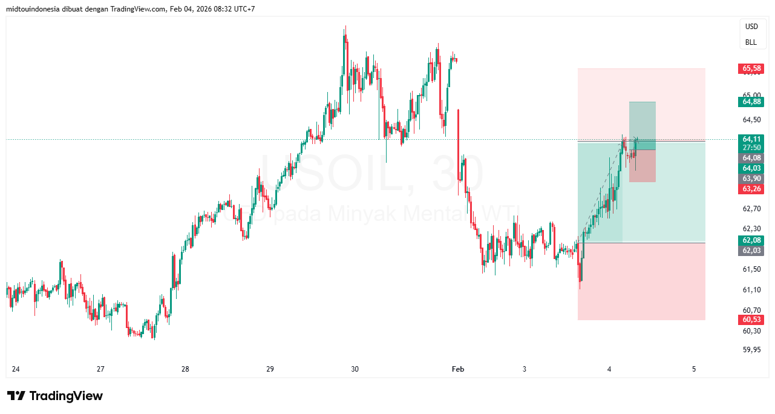Click the current price label 64,11

tap(752, 139)
